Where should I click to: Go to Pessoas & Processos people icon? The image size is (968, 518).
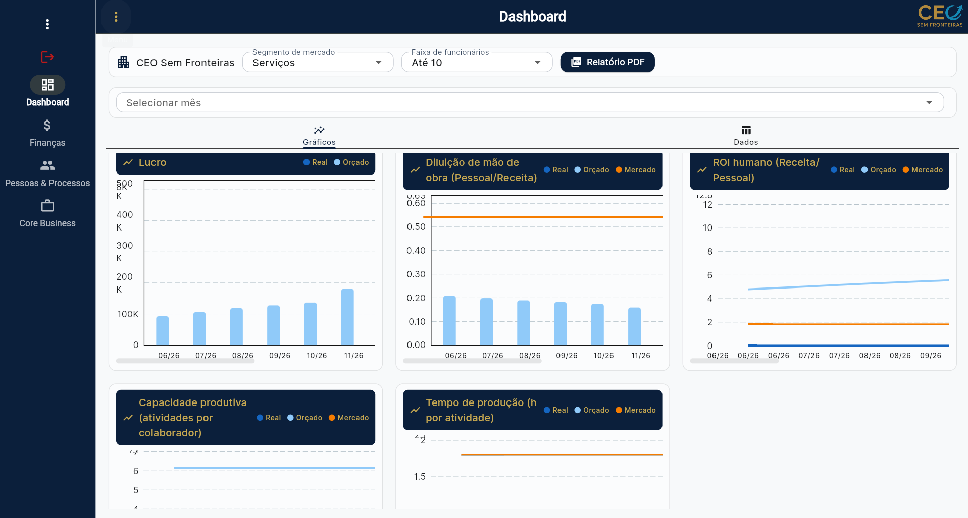pos(47,165)
